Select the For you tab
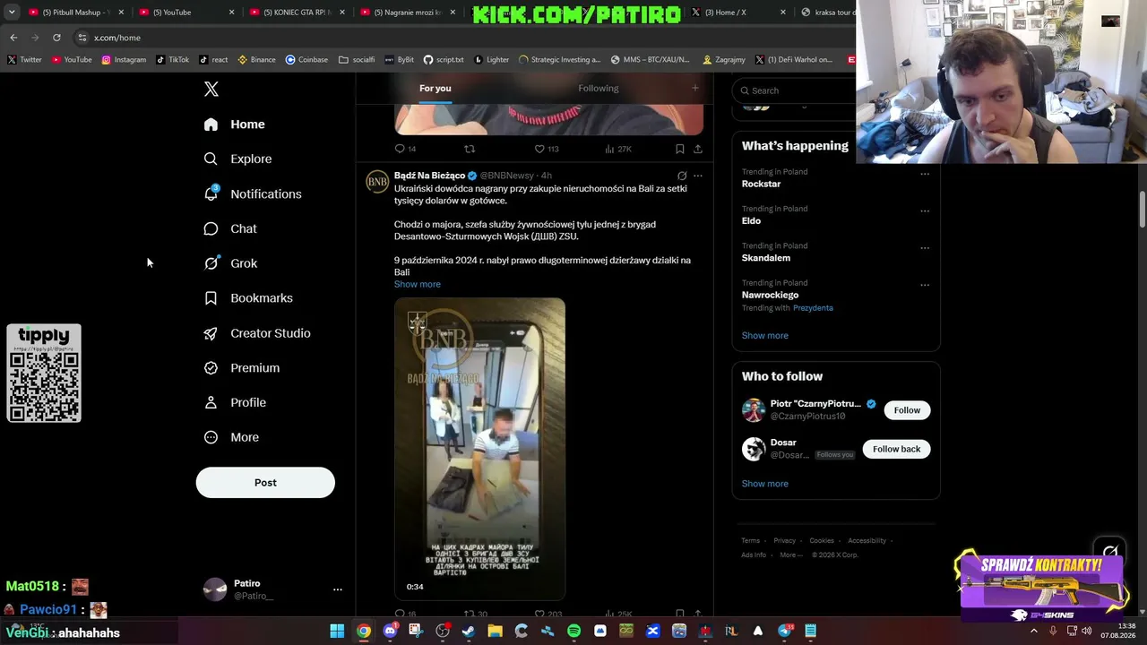Screen dimensions: 1147x645 point(436,88)
